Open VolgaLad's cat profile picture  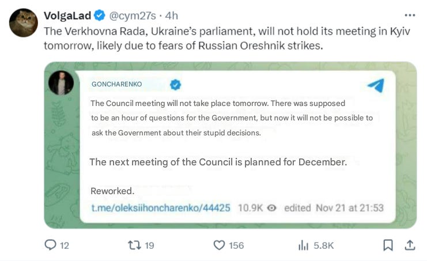(24, 23)
